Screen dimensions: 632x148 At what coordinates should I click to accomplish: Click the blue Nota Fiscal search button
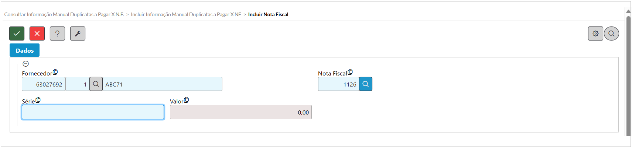(x=365, y=84)
